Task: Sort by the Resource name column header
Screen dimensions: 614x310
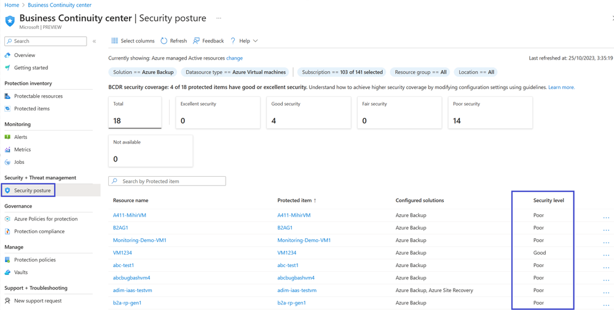Action: tap(130, 200)
